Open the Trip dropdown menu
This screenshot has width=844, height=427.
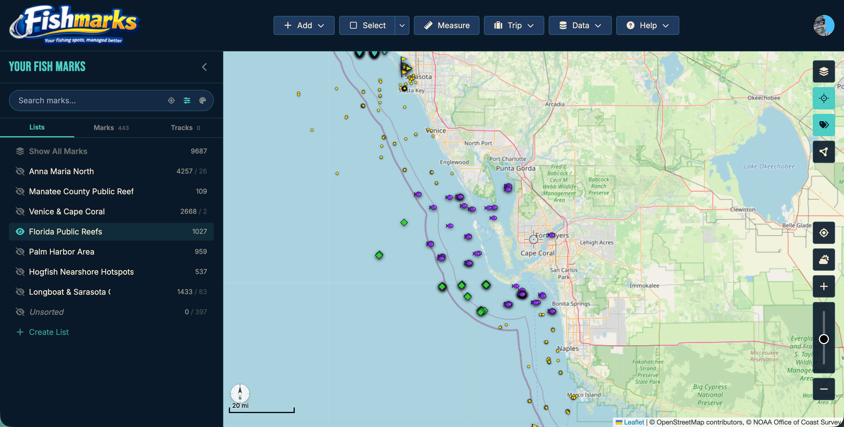click(514, 25)
